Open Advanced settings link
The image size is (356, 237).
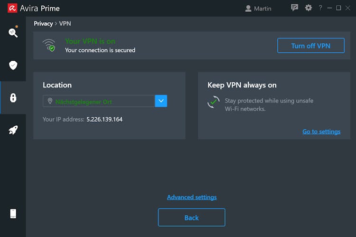pos(192,197)
